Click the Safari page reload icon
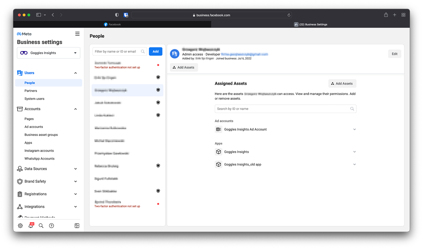The height and width of the screenshot is (249, 423). [289, 15]
